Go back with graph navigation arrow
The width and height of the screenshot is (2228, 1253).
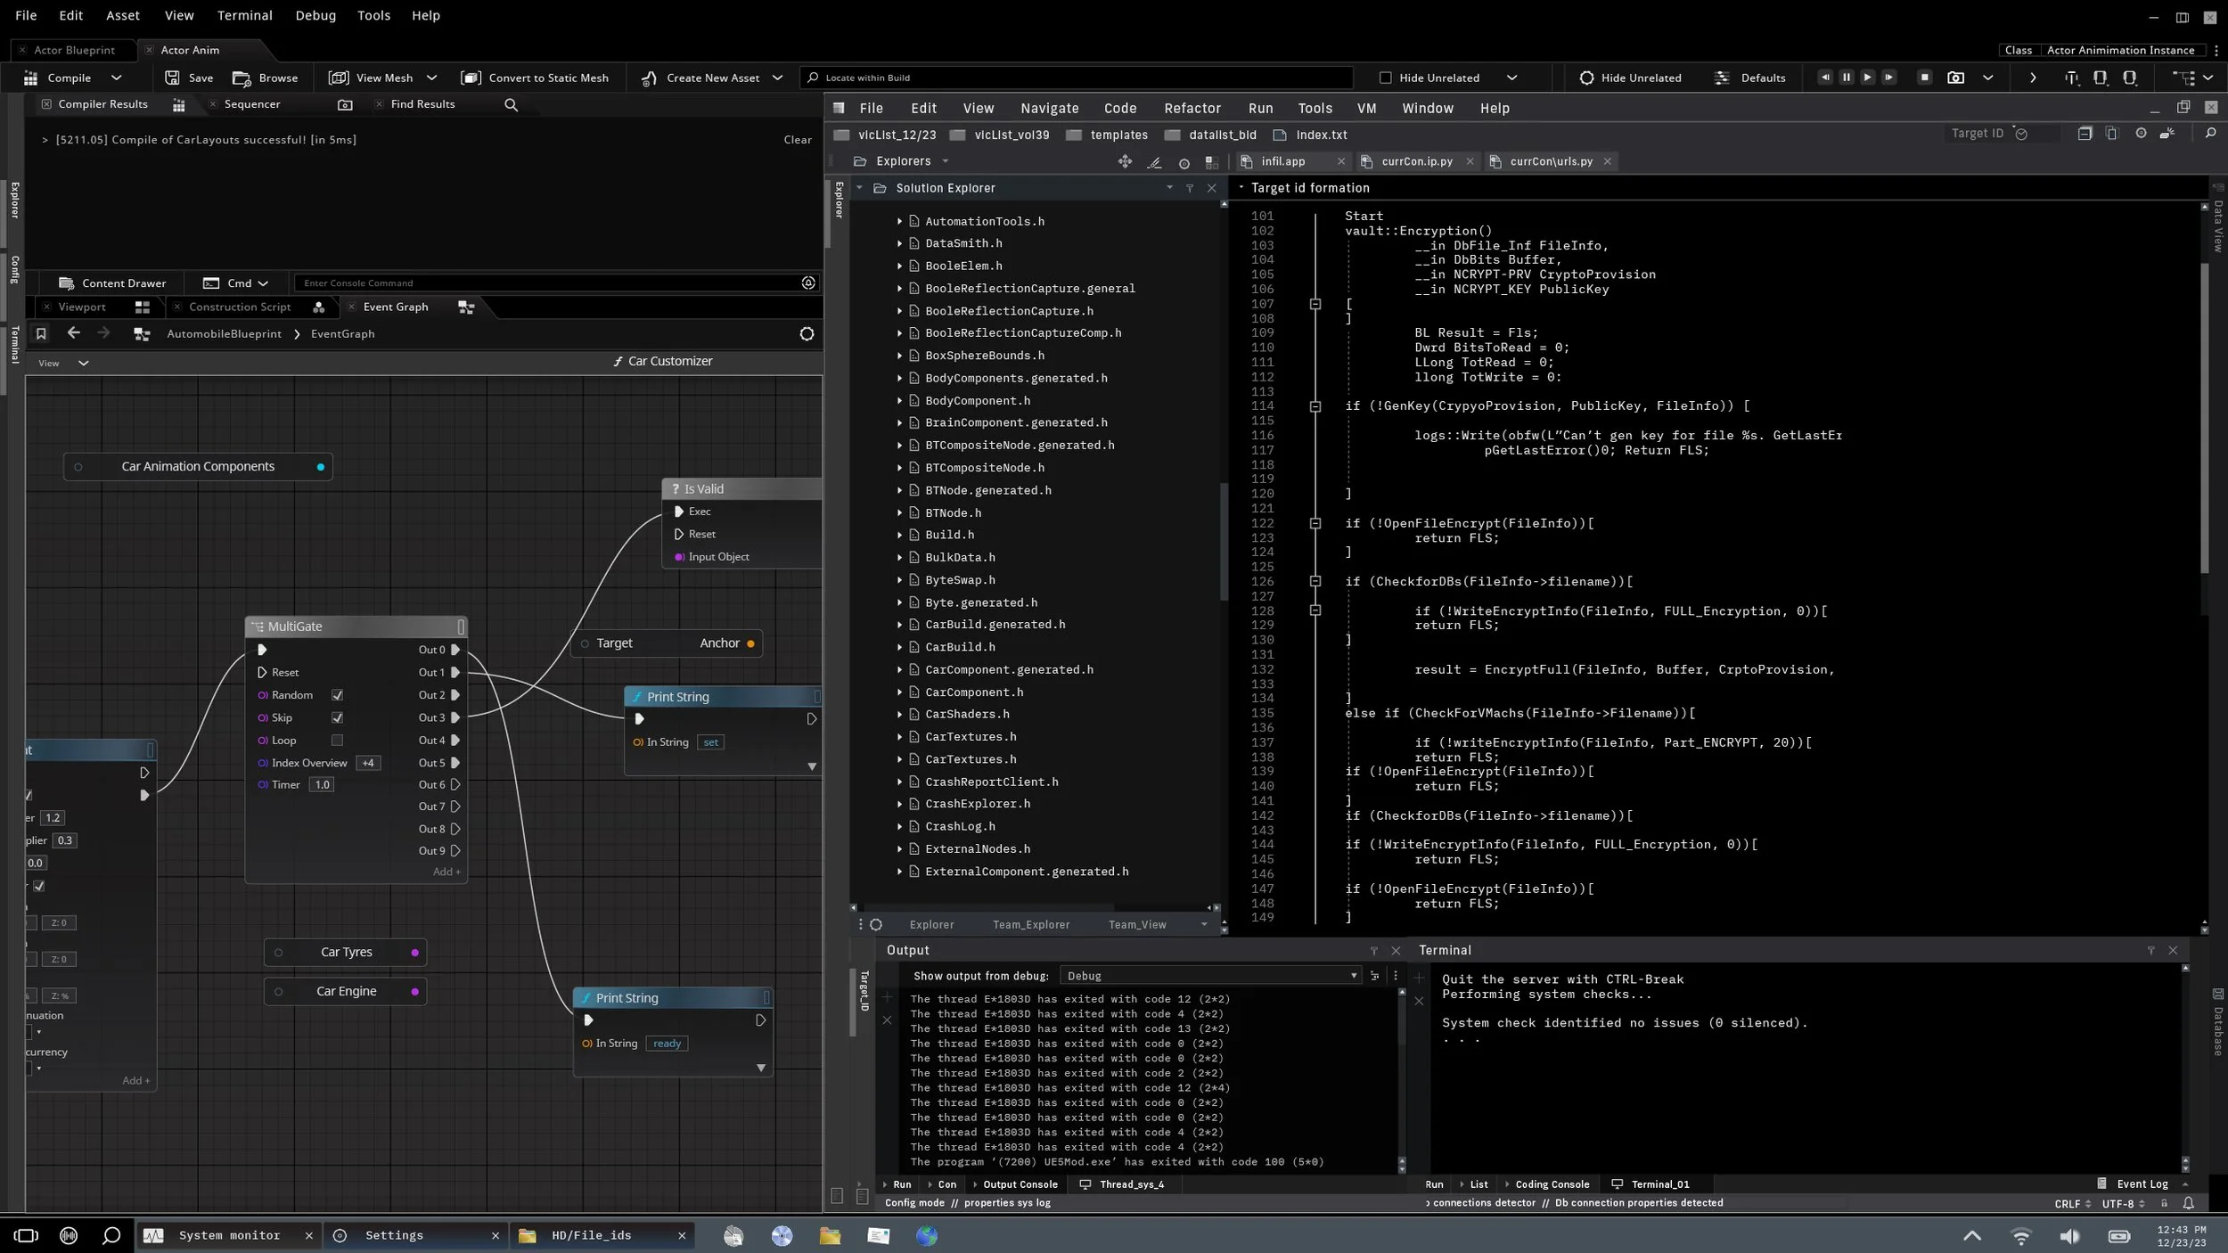[x=74, y=333]
